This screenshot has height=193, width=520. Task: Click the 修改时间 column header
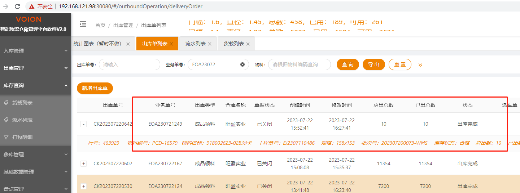[x=342, y=105]
